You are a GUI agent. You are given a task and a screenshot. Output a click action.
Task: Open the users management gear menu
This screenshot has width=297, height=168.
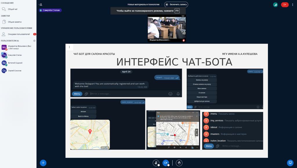pyautogui.click(x=34, y=41)
